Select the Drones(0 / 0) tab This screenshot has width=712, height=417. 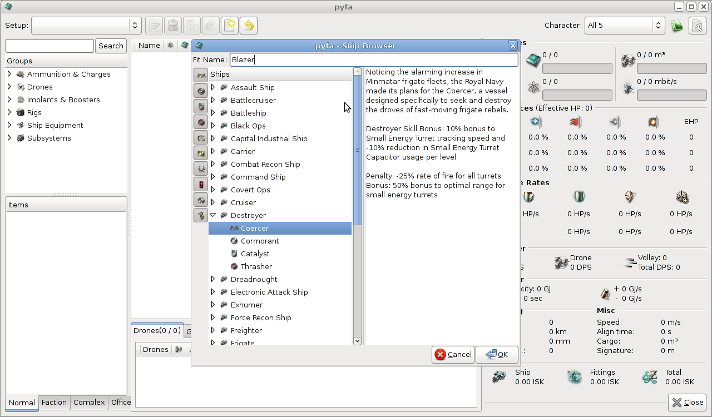[157, 330]
